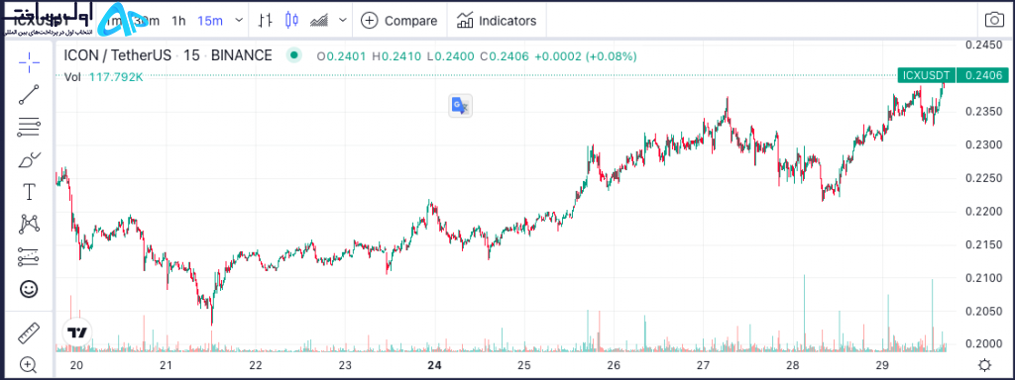
Task: Switch to candlestick chart style
Action: point(292,20)
